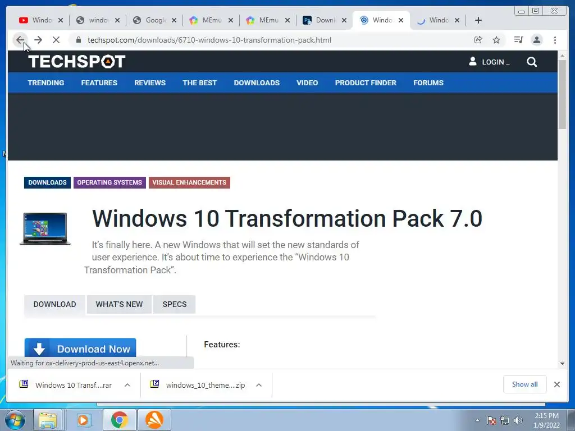Open the Windows Start menu
The image size is (575, 431).
coord(15,420)
